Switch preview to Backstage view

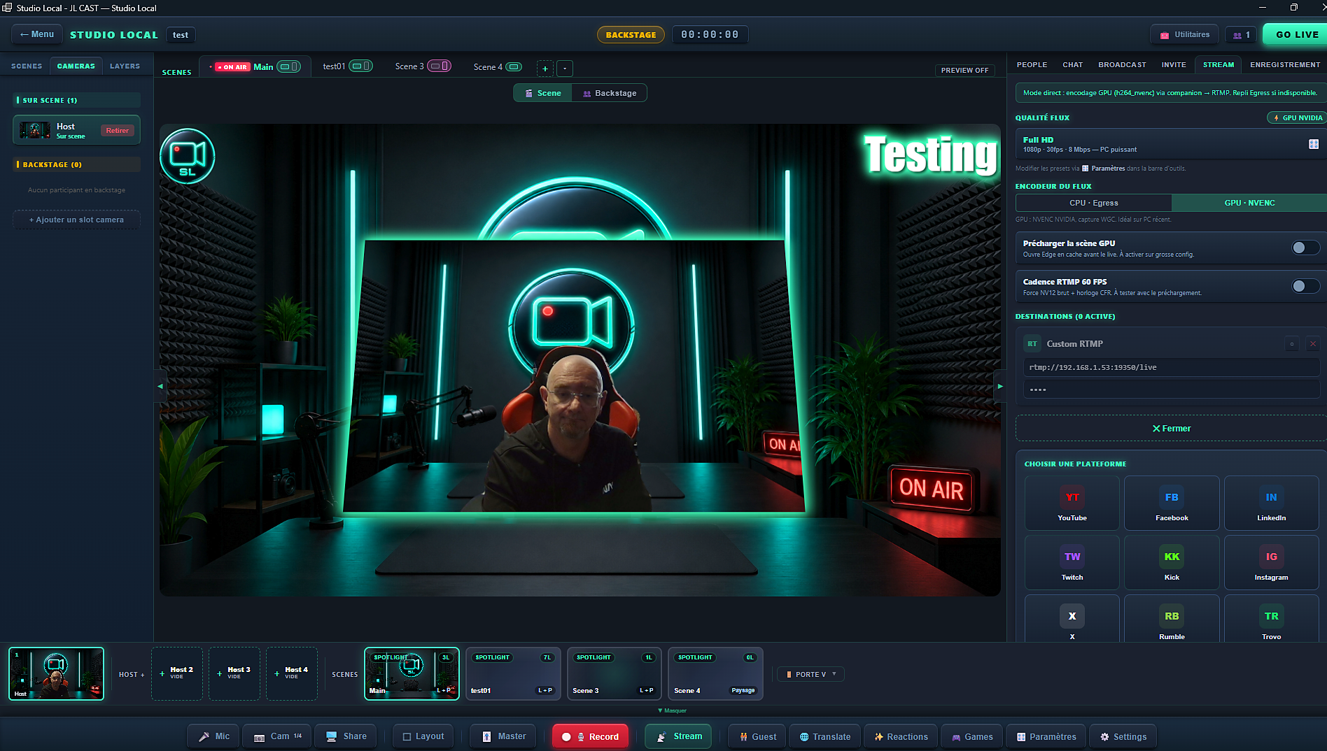coord(610,93)
